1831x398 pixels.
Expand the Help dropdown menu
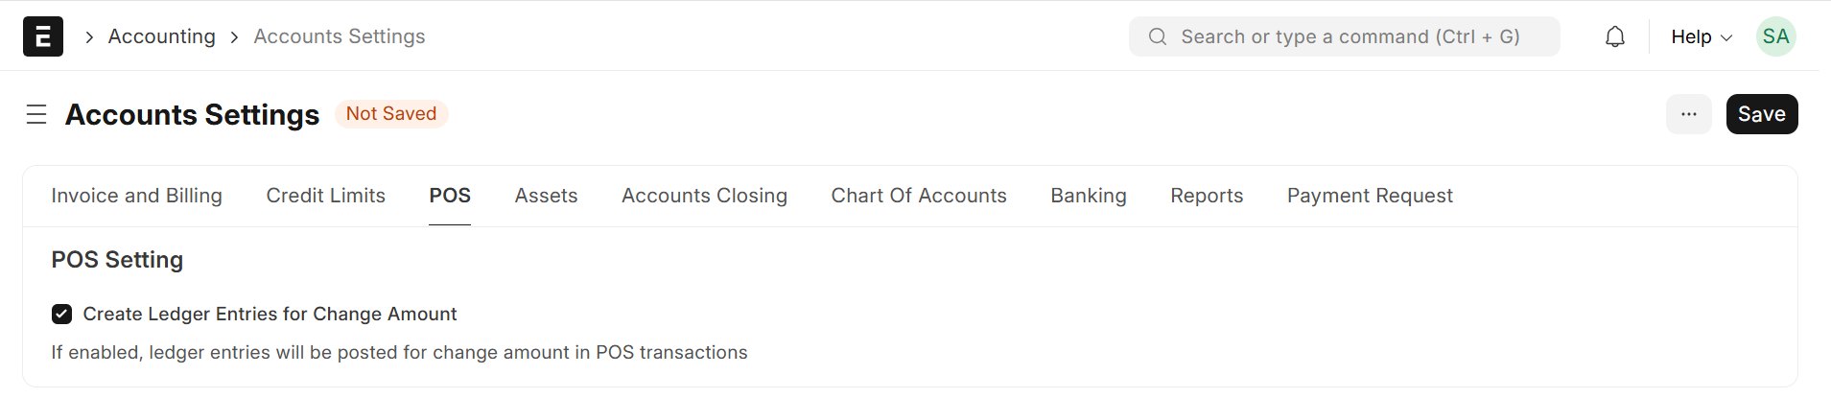(1701, 36)
